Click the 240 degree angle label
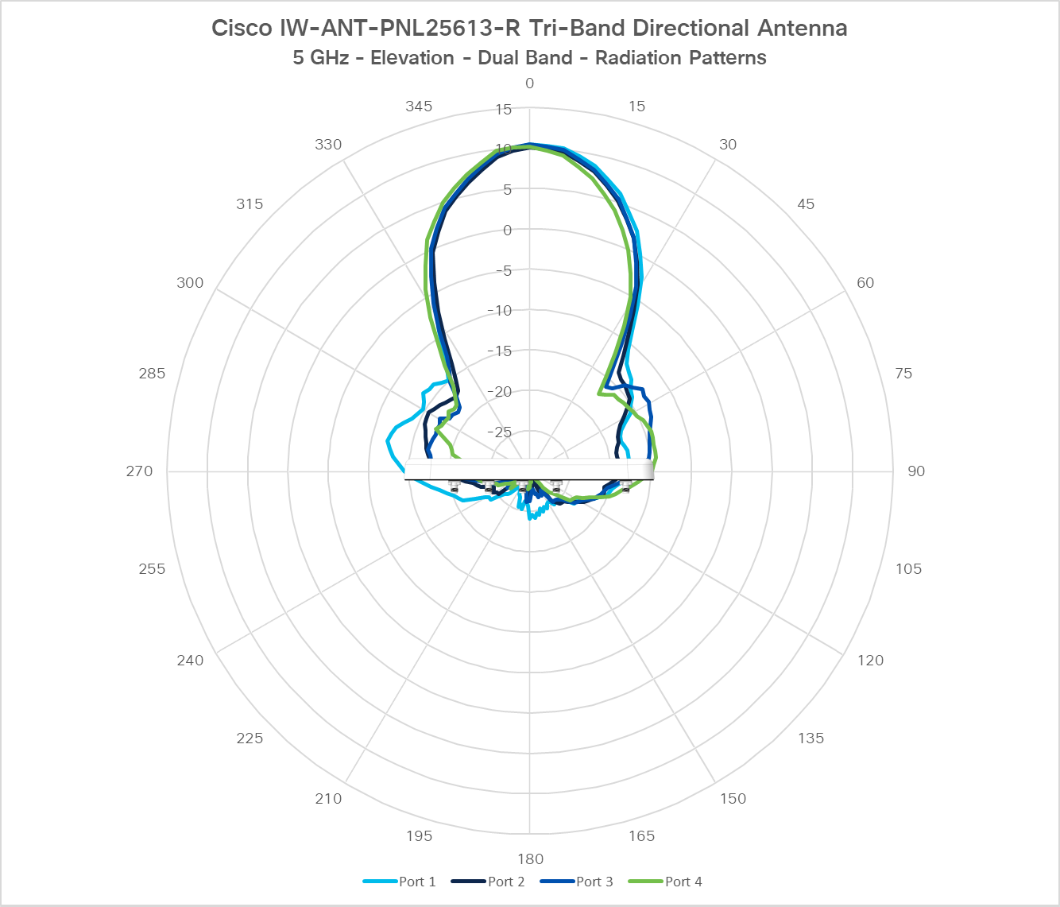Screen dimensions: 1060x907 pyautogui.click(x=190, y=661)
